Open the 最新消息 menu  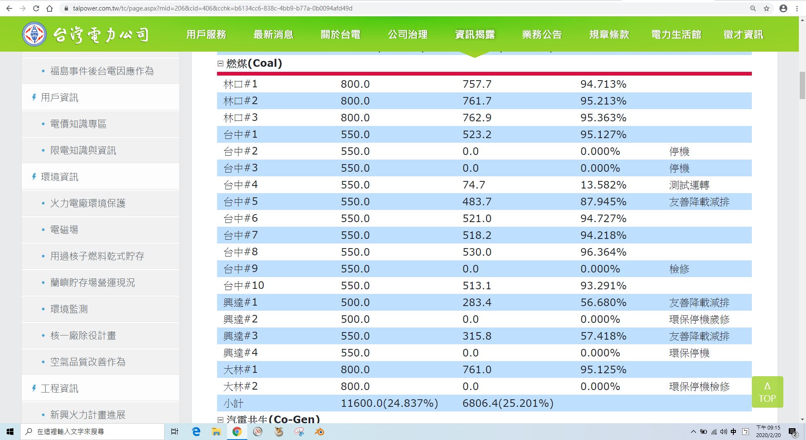point(273,34)
